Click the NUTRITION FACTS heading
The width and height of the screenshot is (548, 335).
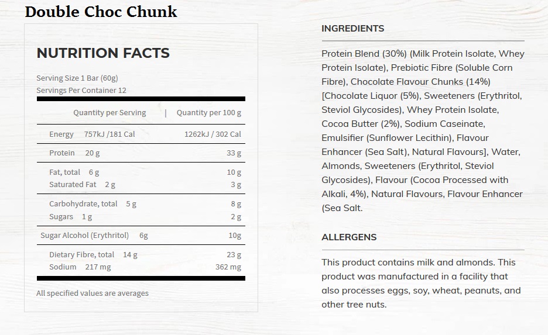click(x=103, y=53)
